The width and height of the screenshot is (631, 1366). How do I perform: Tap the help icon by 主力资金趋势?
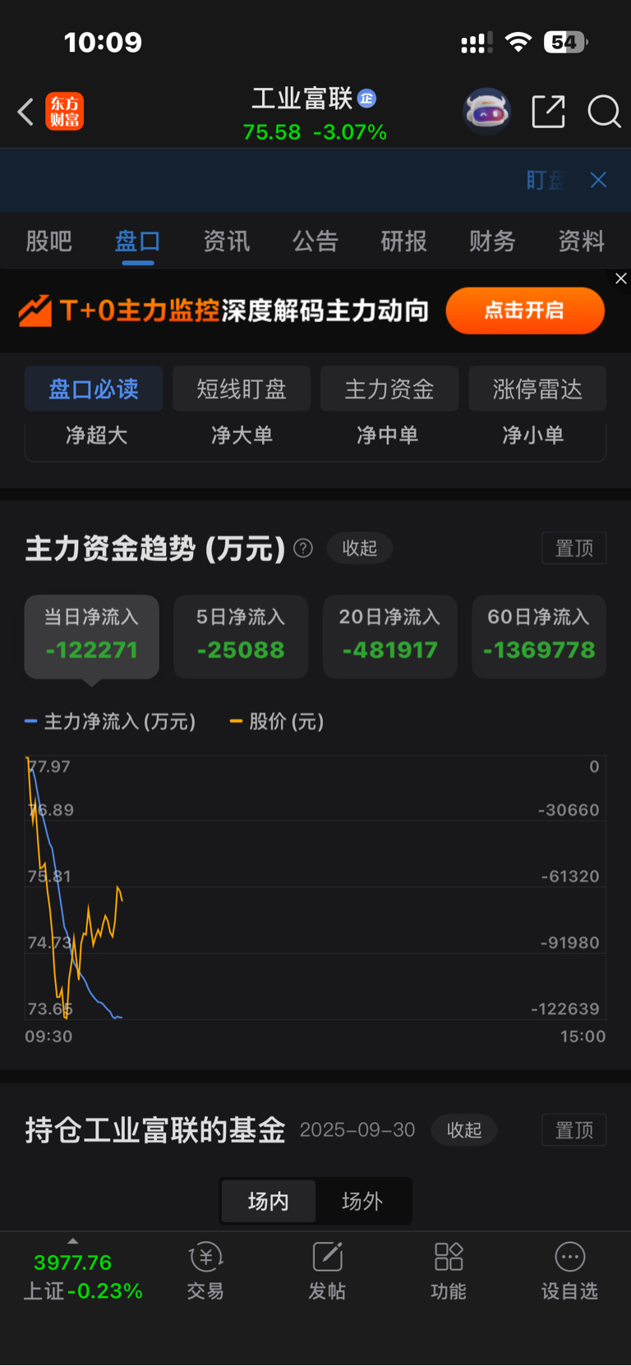303,548
